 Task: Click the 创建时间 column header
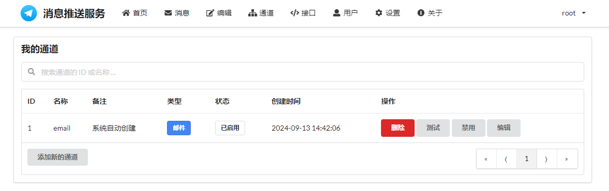click(286, 101)
